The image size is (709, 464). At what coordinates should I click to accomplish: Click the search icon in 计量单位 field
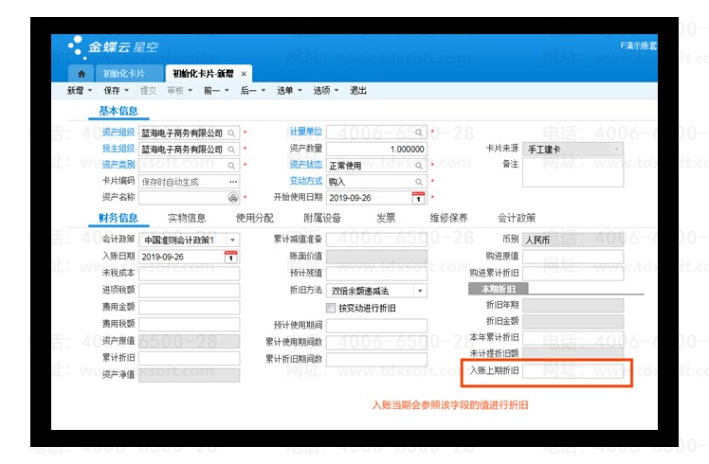coord(419,133)
